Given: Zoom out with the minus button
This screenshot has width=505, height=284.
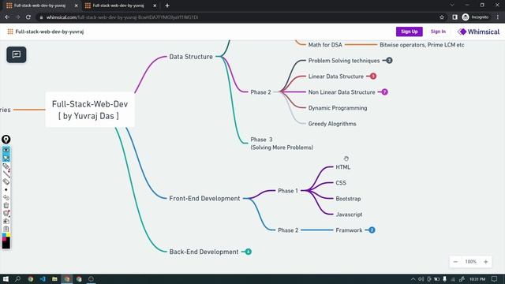Looking at the screenshot, I should click(455, 262).
